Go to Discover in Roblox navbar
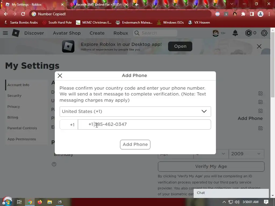Viewport: 275px width, 206px height. pos(34,33)
